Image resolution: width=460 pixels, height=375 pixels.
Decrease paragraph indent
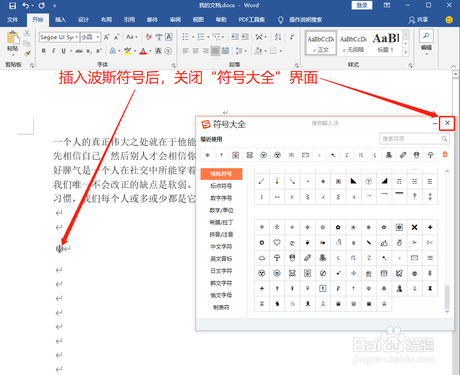[235, 37]
